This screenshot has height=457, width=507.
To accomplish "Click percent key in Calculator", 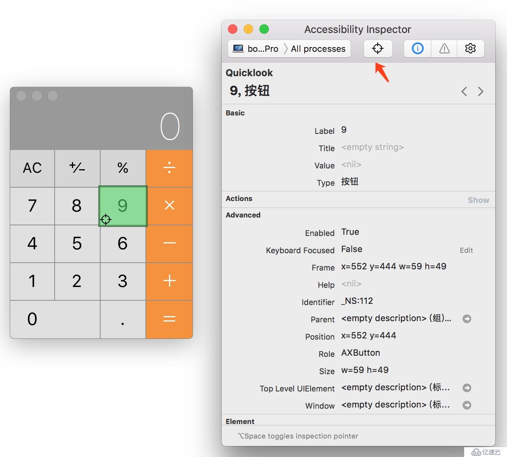I will coord(123,168).
